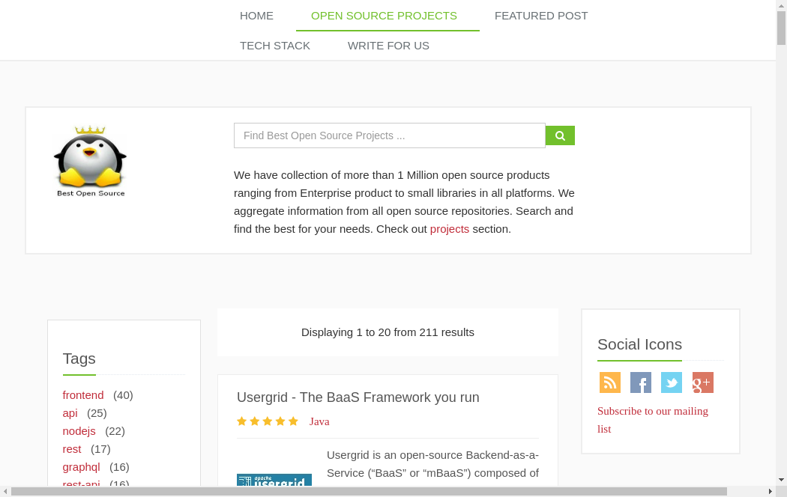
Task: Follow the projects link in the description
Action: (x=450, y=229)
